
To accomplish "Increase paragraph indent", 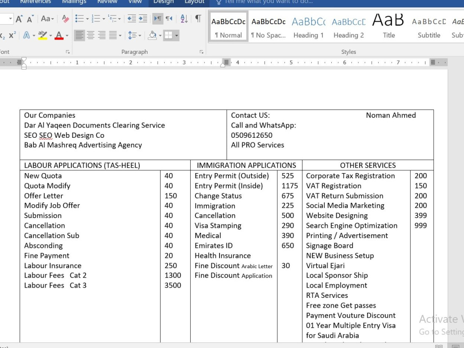I will click(143, 19).
